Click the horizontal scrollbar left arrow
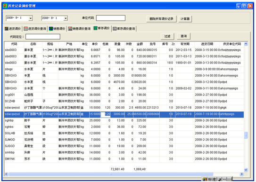 click(x=6, y=174)
